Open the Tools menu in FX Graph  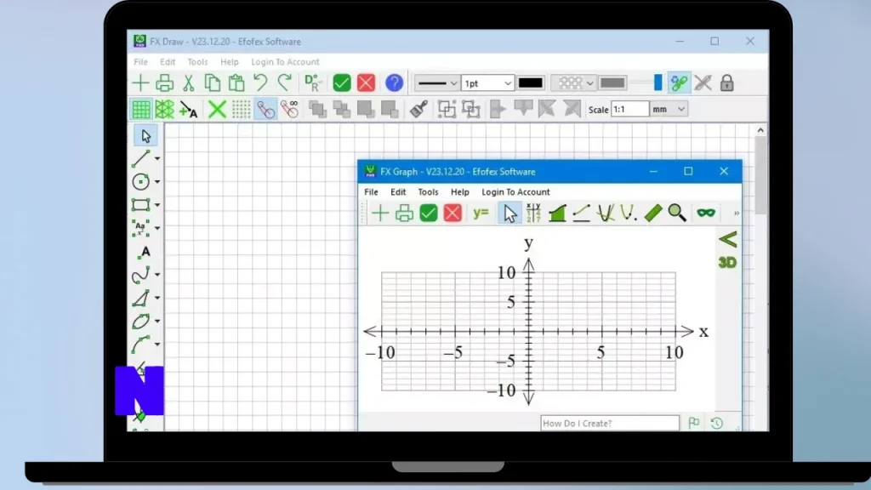pos(428,191)
